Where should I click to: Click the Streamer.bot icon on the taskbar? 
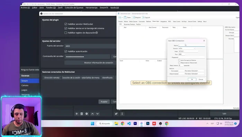(x=142, y=124)
